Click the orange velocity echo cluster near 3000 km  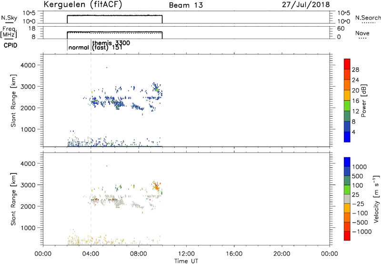click(x=156, y=187)
